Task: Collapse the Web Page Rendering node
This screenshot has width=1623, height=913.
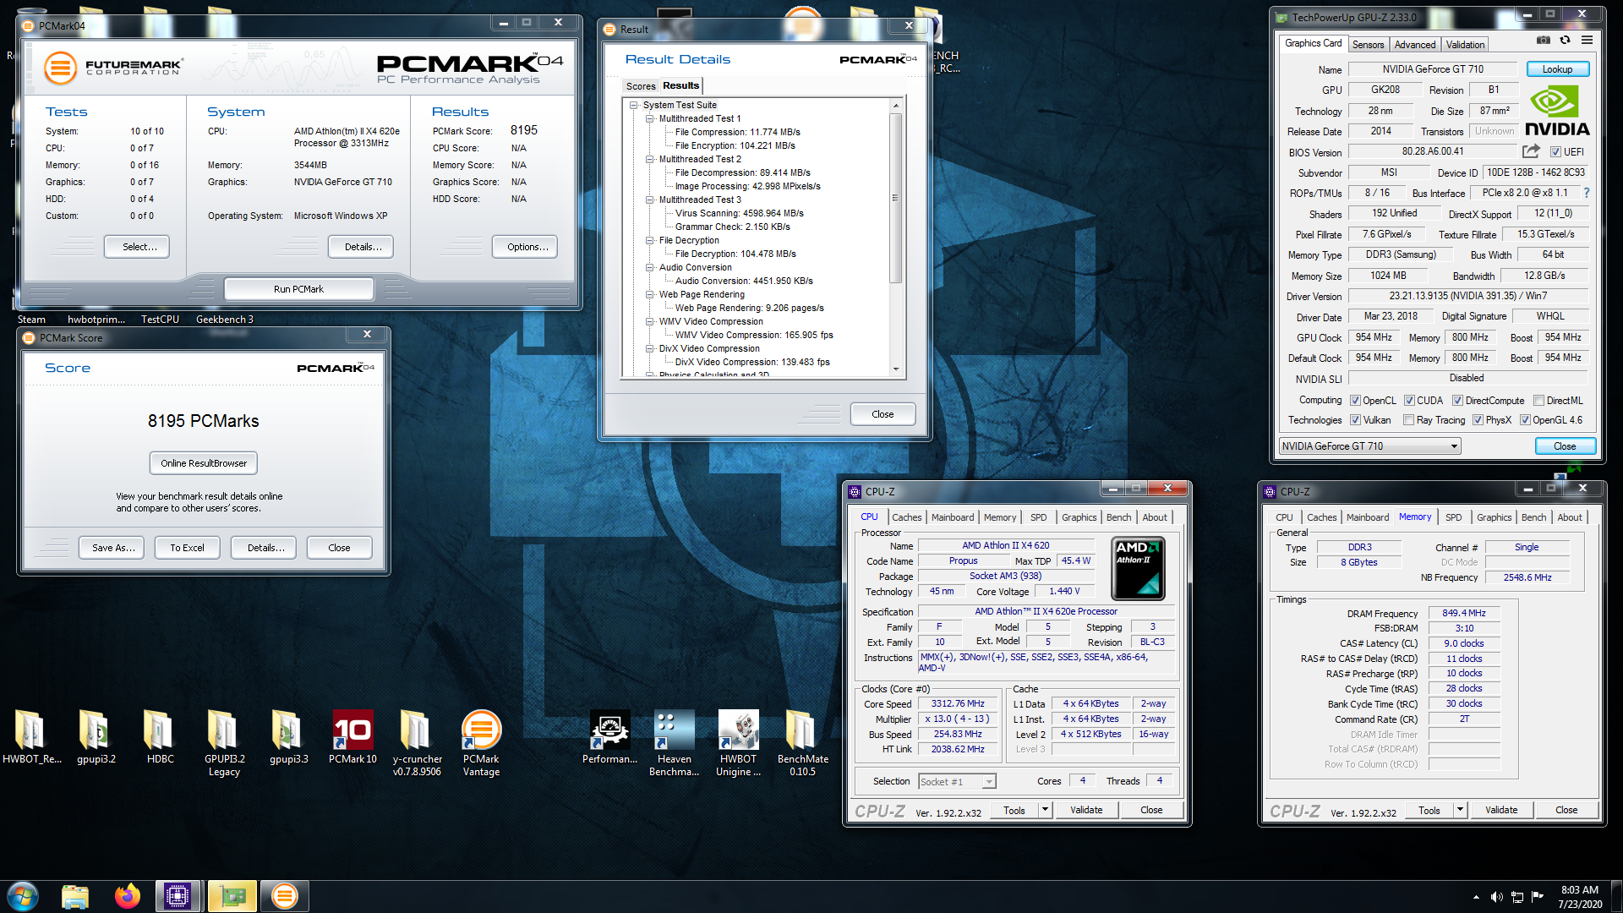Action: tap(649, 295)
